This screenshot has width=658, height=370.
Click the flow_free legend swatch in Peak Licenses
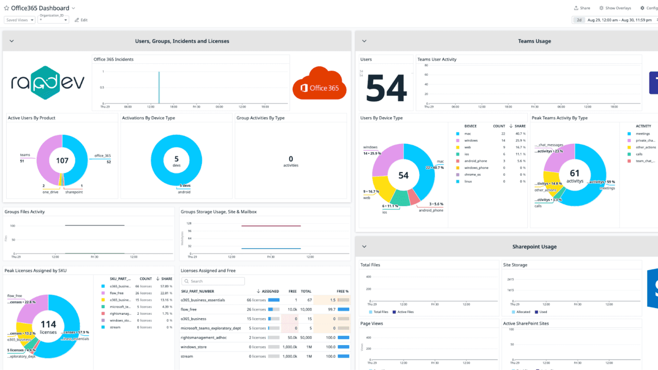(103, 293)
